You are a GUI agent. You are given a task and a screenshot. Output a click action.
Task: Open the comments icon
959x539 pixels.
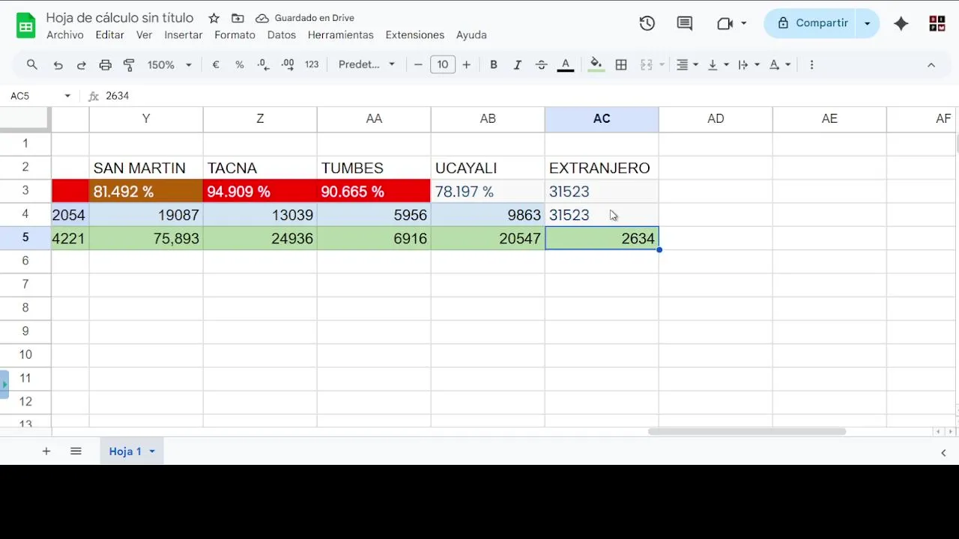point(685,23)
